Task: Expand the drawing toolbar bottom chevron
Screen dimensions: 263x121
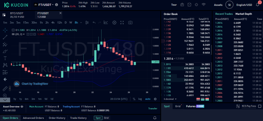Action: tap(5, 100)
